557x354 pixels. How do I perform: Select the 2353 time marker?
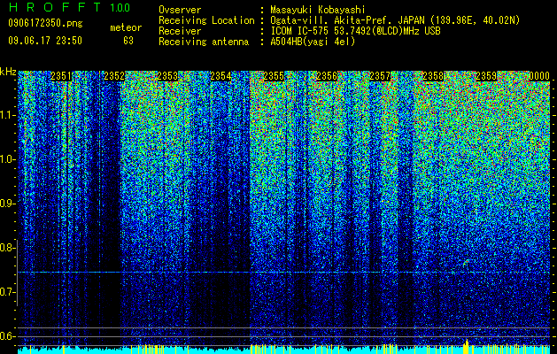pyautogui.click(x=167, y=76)
